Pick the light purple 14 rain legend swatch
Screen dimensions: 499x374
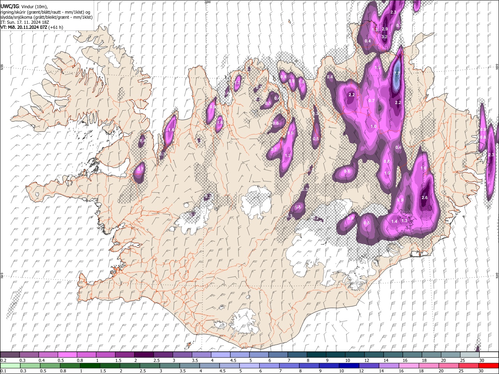pyautogui.click(x=388, y=366)
